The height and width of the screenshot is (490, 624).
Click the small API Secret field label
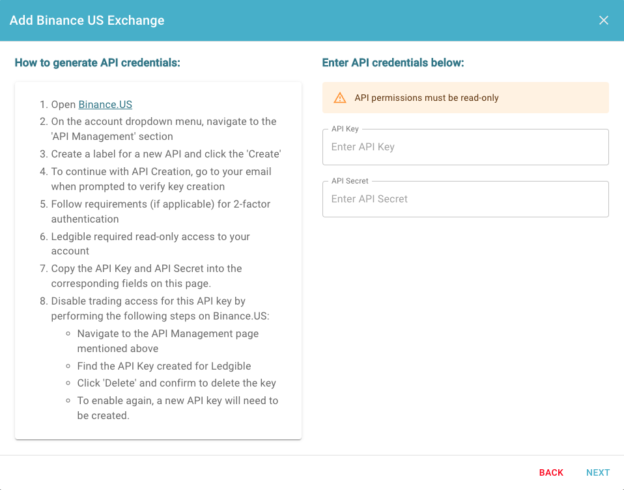coord(349,181)
